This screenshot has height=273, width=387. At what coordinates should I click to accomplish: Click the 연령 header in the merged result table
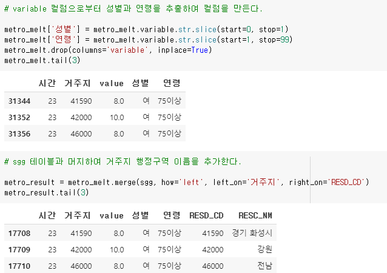[172, 215]
